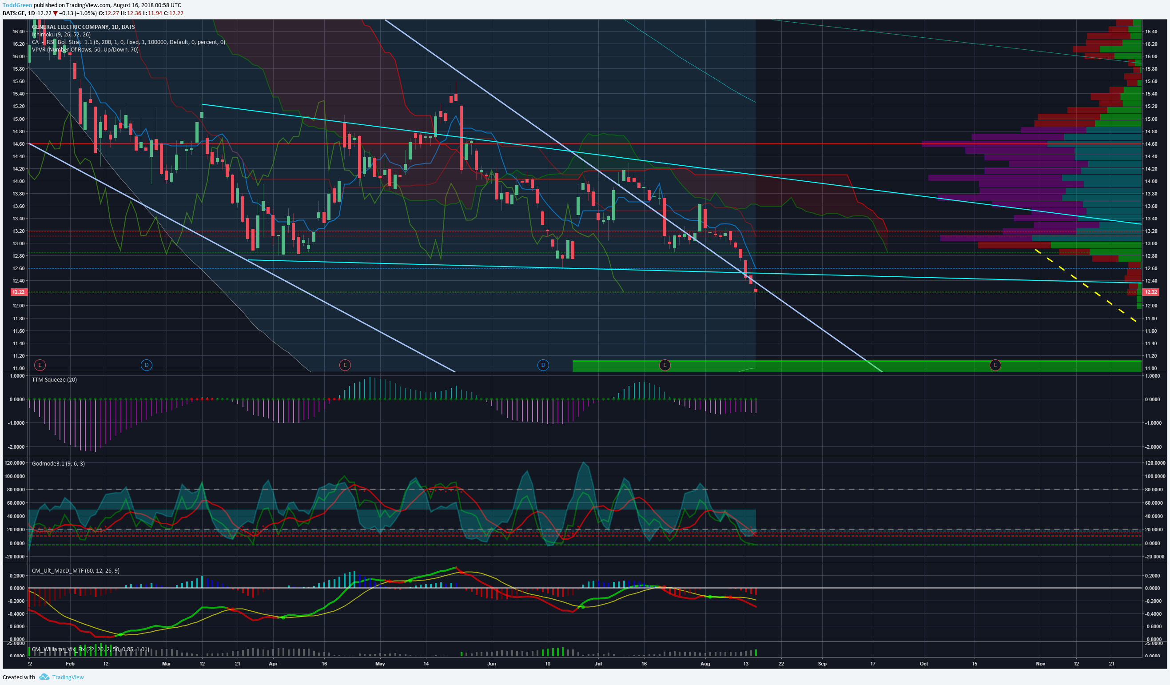The width and height of the screenshot is (1170, 685).
Task: Click the Sep label on time axis
Action: point(822,664)
